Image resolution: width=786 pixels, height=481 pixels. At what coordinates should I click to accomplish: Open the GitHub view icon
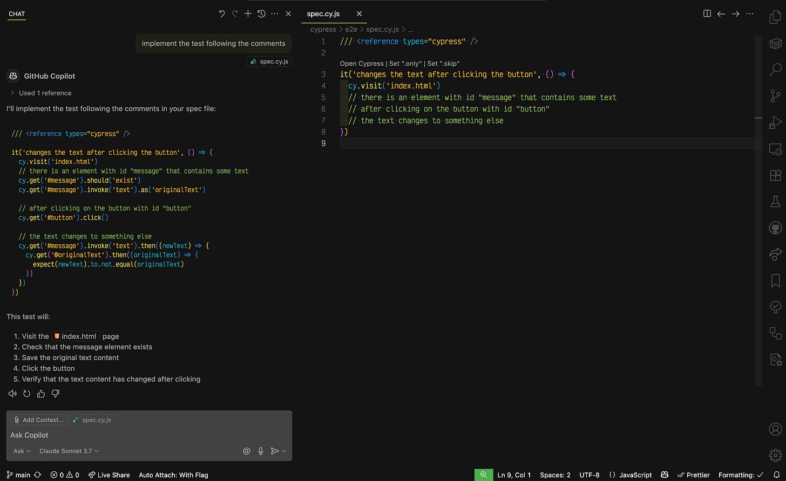click(x=775, y=228)
